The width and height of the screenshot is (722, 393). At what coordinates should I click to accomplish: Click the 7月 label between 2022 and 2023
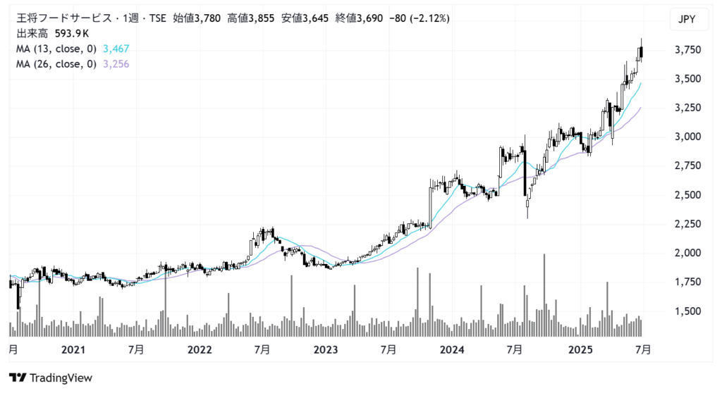click(x=262, y=350)
